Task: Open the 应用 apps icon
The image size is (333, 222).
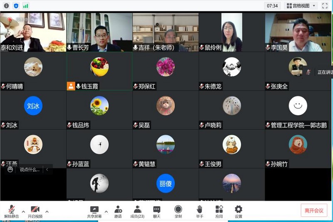Action: coord(219,211)
